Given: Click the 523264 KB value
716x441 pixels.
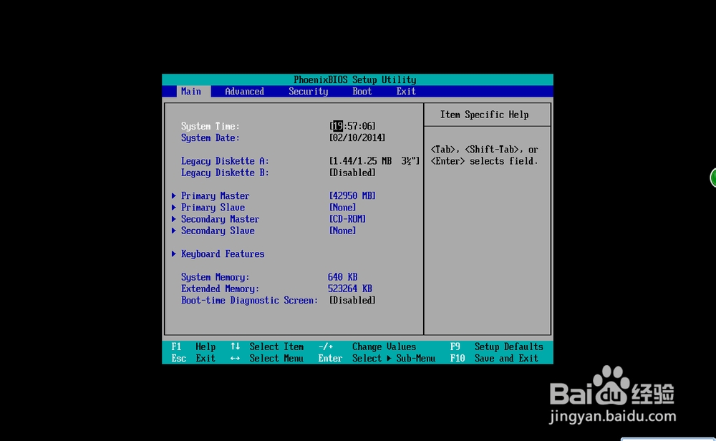Looking at the screenshot, I should (x=350, y=289).
